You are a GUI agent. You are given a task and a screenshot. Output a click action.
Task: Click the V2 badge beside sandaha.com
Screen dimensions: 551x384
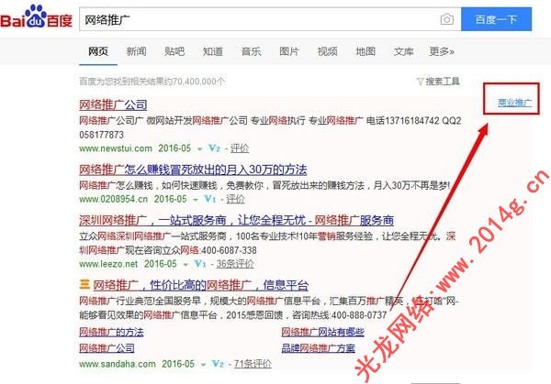pos(215,364)
